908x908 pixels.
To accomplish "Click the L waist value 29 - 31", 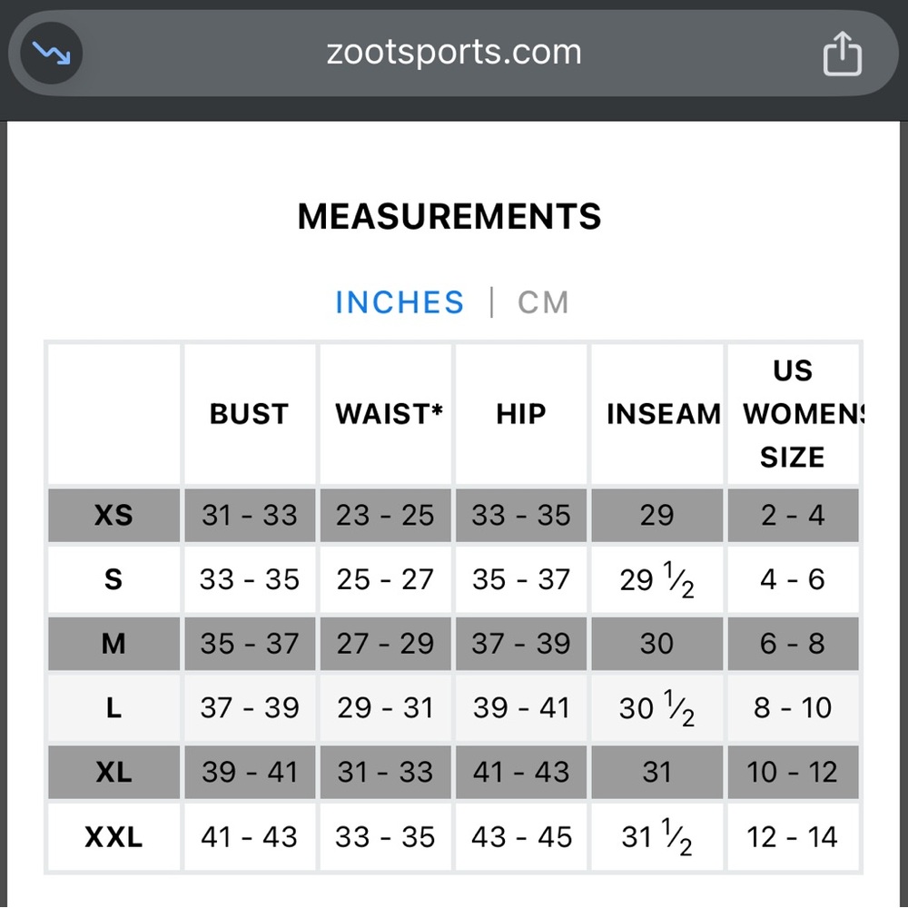I will point(385,708).
